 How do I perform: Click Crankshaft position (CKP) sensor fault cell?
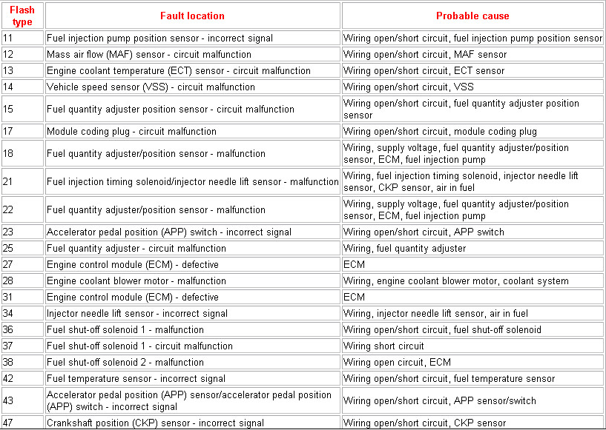[155, 423]
